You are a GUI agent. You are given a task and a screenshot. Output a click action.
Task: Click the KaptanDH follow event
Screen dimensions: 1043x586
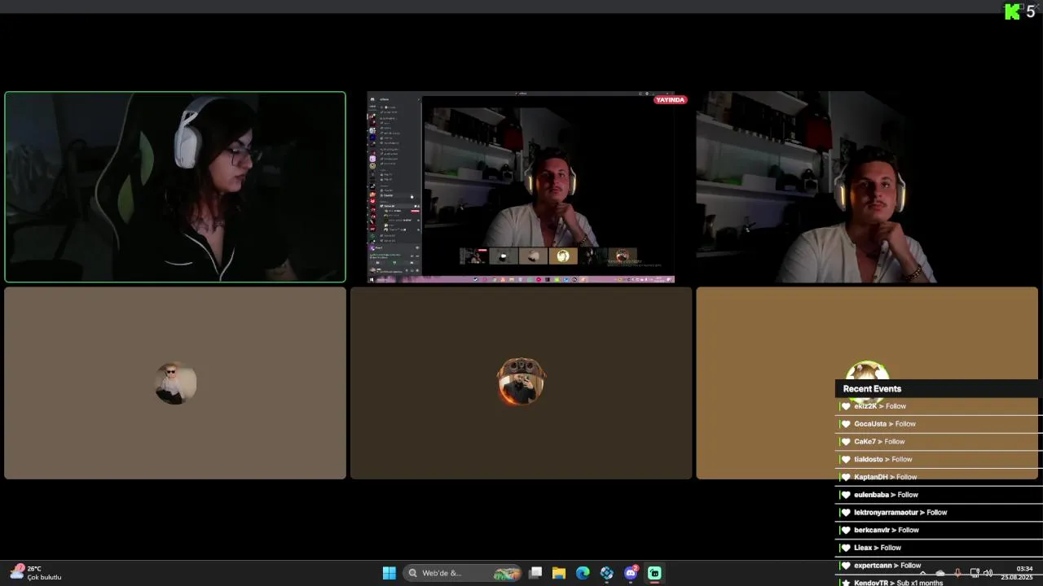(939, 477)
